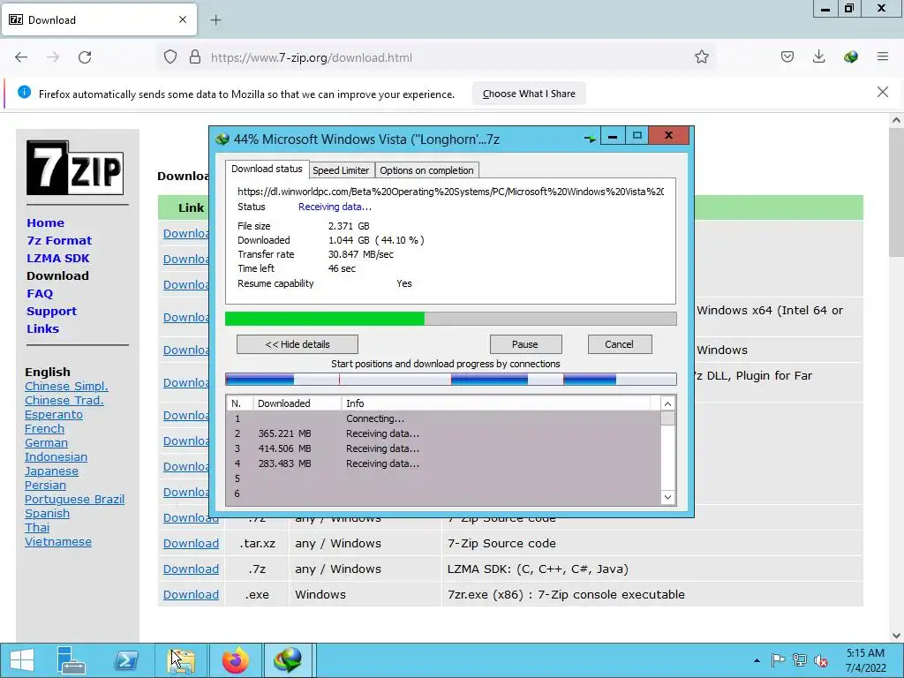Switch language to German
The width and height of the screenshot is (904, 678).
point(46,443)
